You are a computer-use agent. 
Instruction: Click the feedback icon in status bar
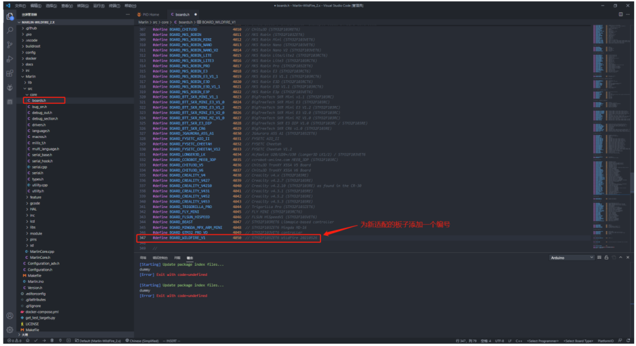[x=620, y=341]
